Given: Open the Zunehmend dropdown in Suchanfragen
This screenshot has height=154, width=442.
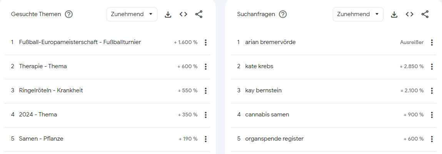Looking at the screenshot, I should click(358, 14).
